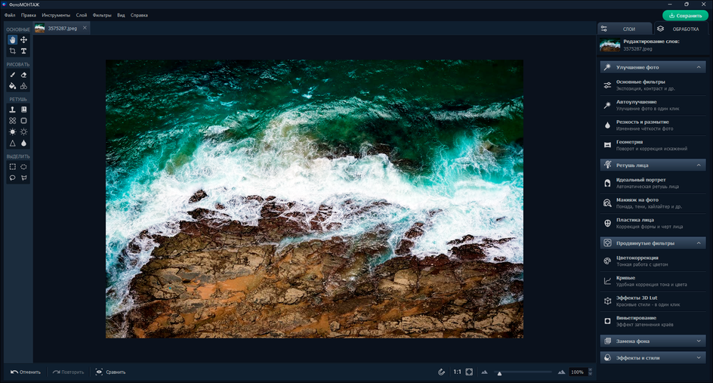Select the Polygonal lasso tool
This screenshot has height=383, width=713.
pyautogui.click(x=23, y=178)
